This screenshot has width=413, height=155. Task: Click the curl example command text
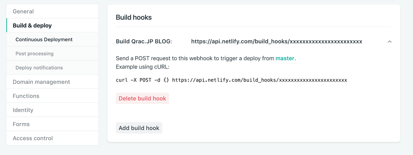coord(231,80)
